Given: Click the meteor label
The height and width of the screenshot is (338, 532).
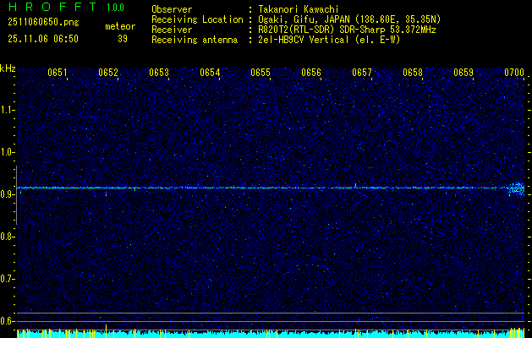Looking at the screenshot, I should pos(120,26).
